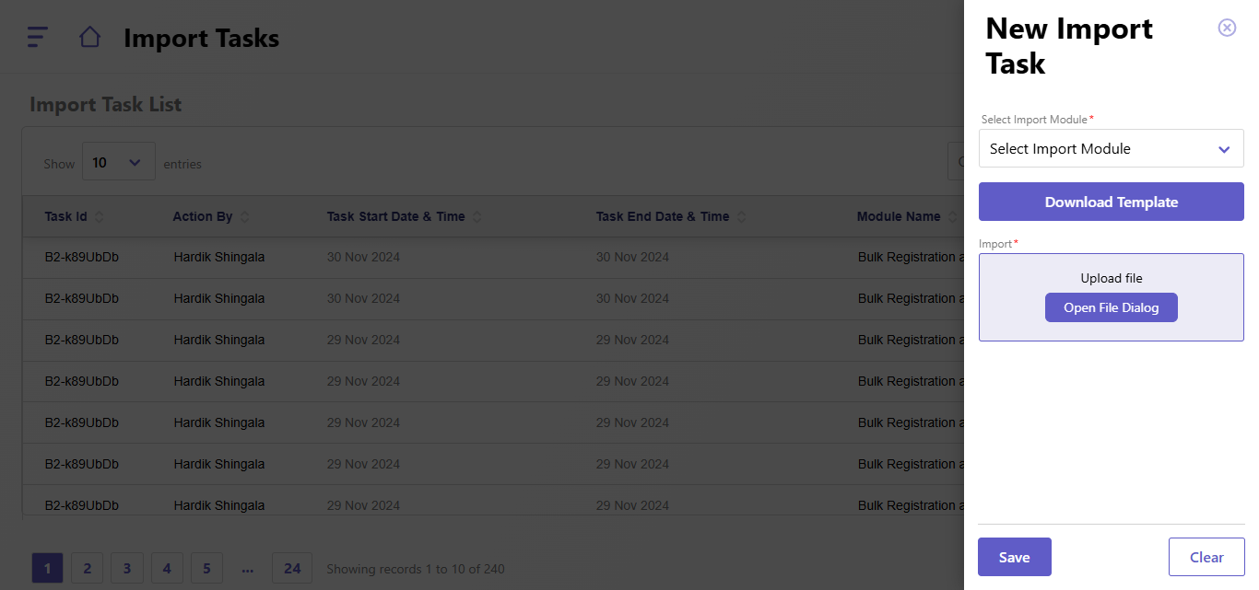Click the Open File Dialog button
The image size is (1259, 590).
tap(1111, 307)
